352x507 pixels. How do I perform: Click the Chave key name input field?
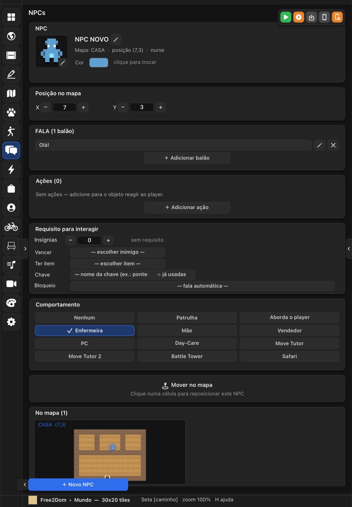[111, 275]
